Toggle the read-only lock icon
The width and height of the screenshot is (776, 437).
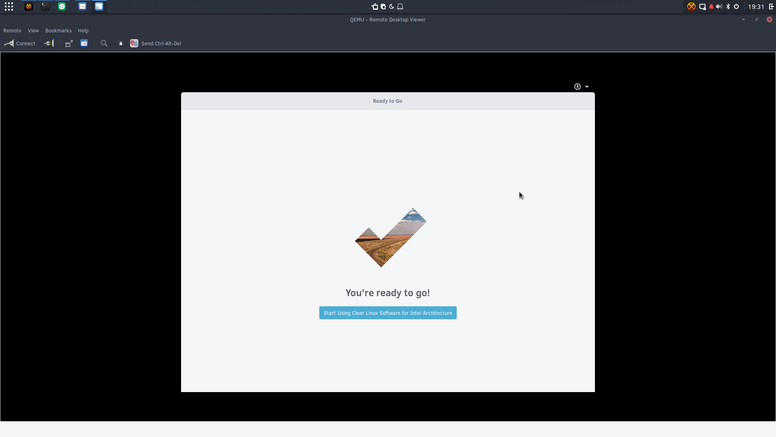[x=120, y=43]
